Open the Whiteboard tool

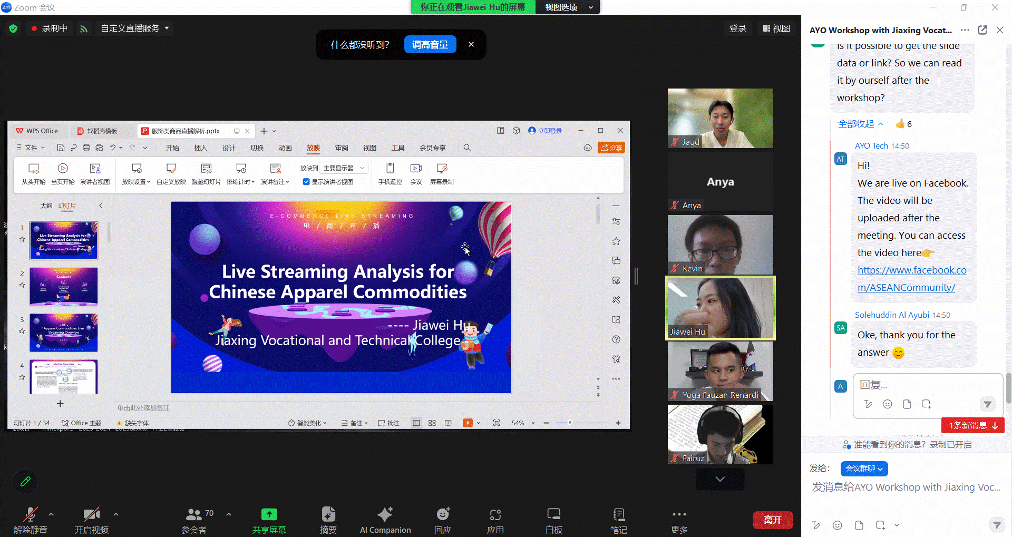pyautogui.click(x=553, y=515)
